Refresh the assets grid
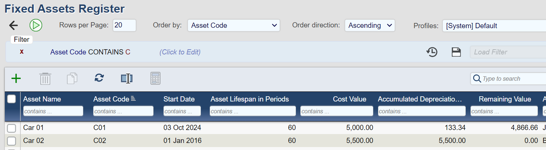The width and height of the screenshot is (546, 150). click(99, 78)
